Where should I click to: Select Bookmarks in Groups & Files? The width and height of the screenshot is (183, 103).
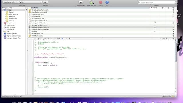[10, 29]
